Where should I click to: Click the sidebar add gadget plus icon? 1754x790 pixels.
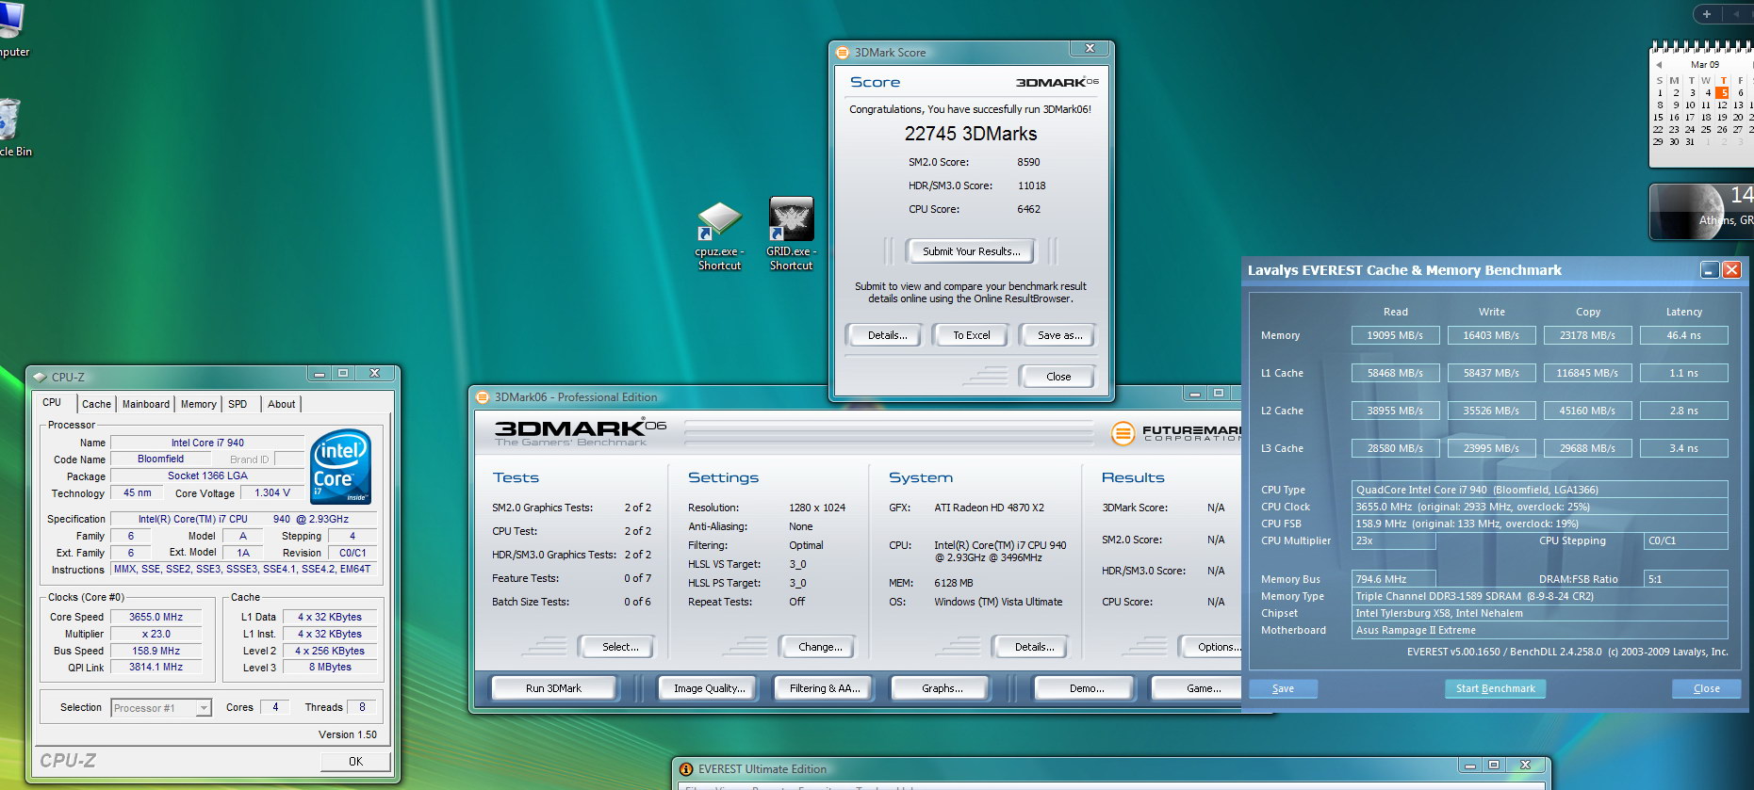[1706, 14]
